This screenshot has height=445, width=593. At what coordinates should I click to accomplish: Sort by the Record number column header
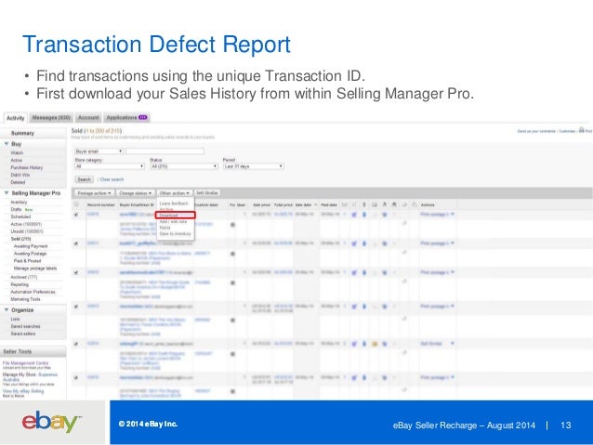pyautogui.click(x=100, y=205)
